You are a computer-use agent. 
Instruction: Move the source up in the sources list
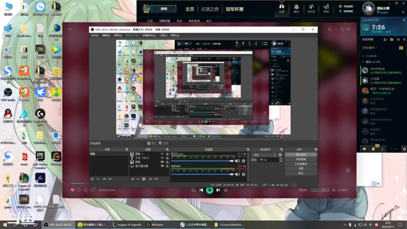pyautogui.click(x=151, y=179)
